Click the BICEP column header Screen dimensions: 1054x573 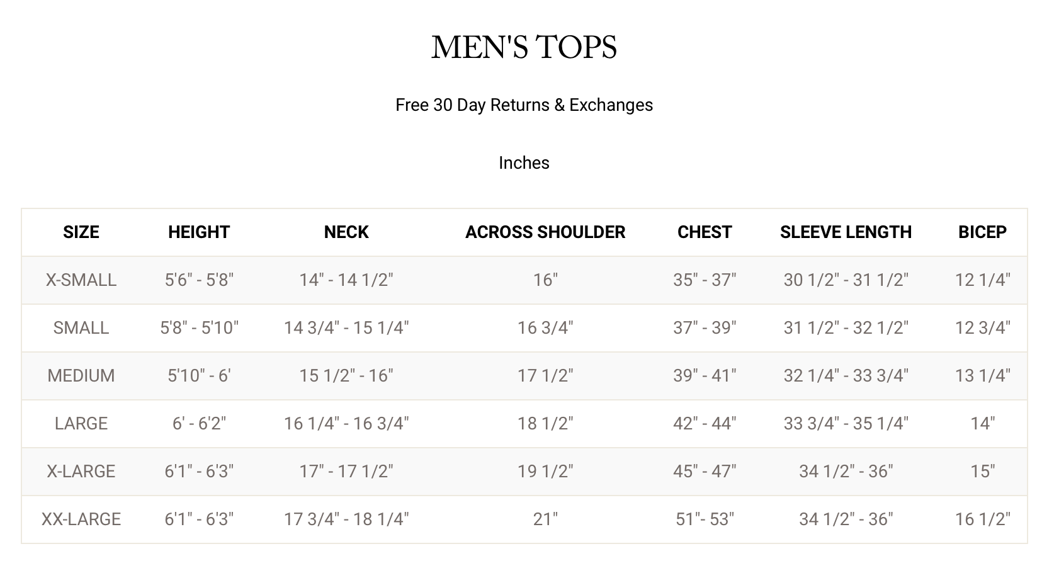tap(982, 232)
